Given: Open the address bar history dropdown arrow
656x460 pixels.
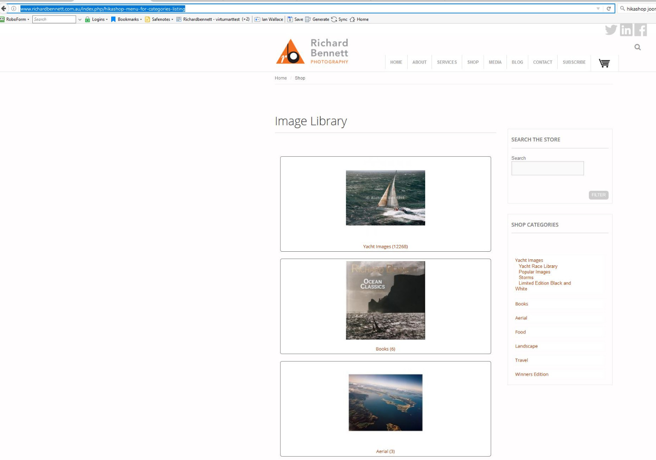Looking at the screenshot, I should coord(598,9).
